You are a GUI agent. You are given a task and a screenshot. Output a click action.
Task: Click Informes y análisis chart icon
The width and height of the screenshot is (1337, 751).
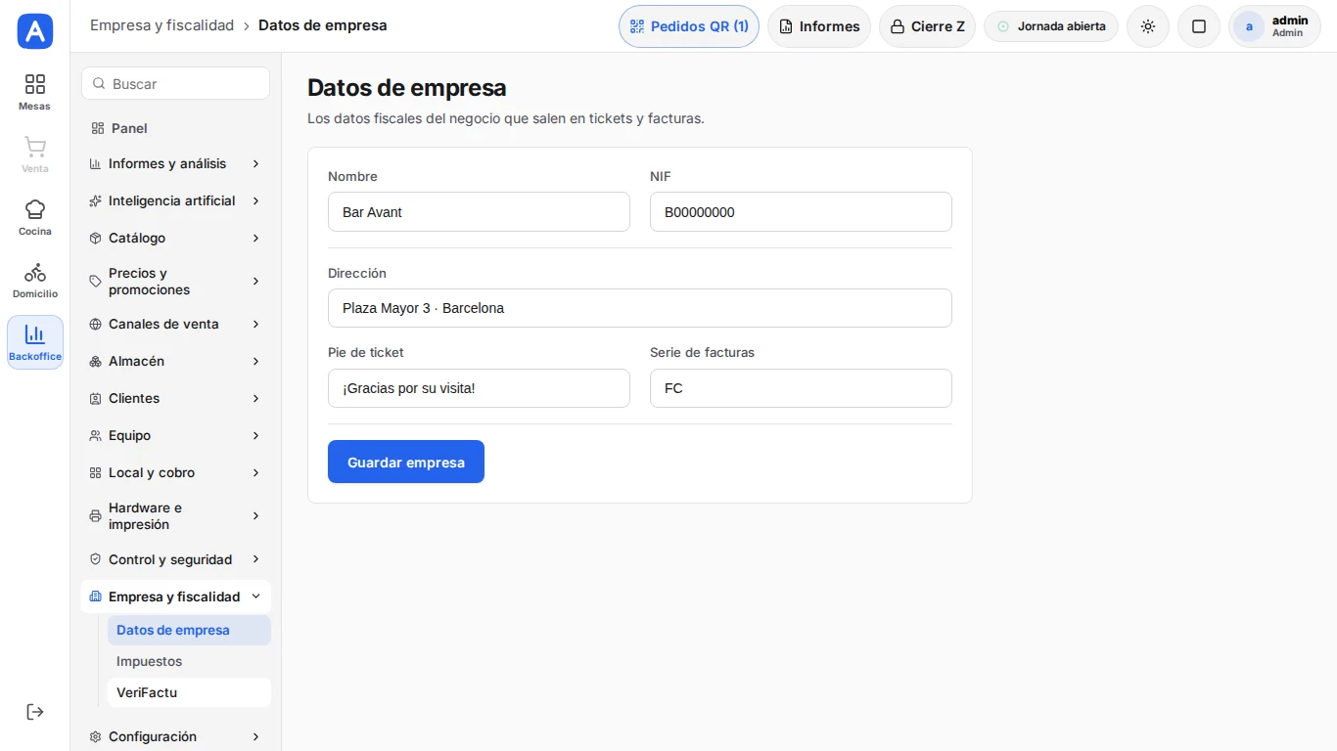point(95,163)
